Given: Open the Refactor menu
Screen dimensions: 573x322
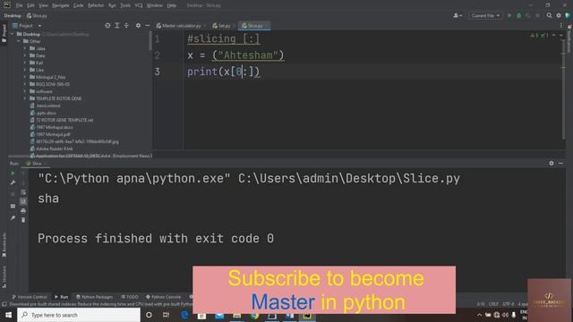Looking at the screenshot, I should coord(96,5).
